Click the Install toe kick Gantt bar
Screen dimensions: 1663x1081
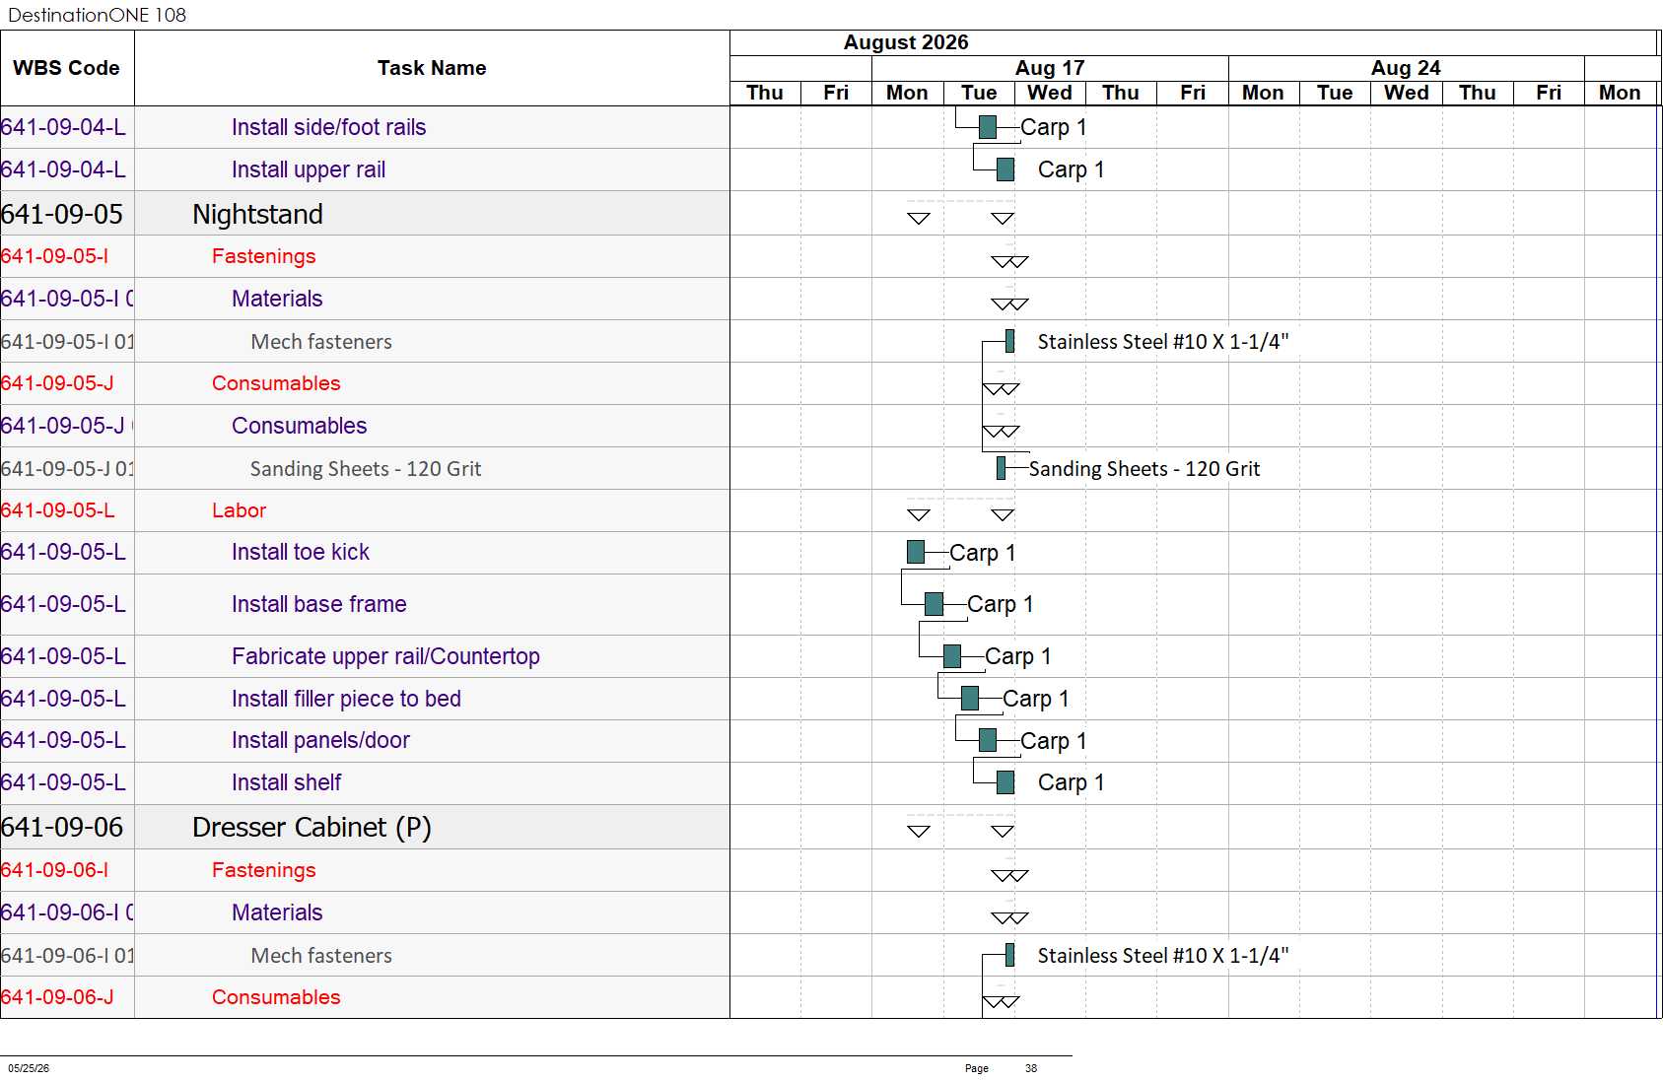coord(916,552)
